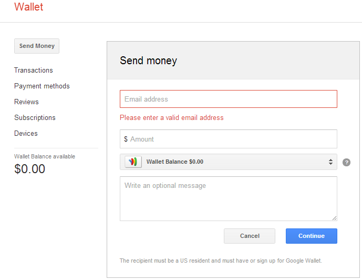Click the Wallet logo in the header

tap(29, 7)
